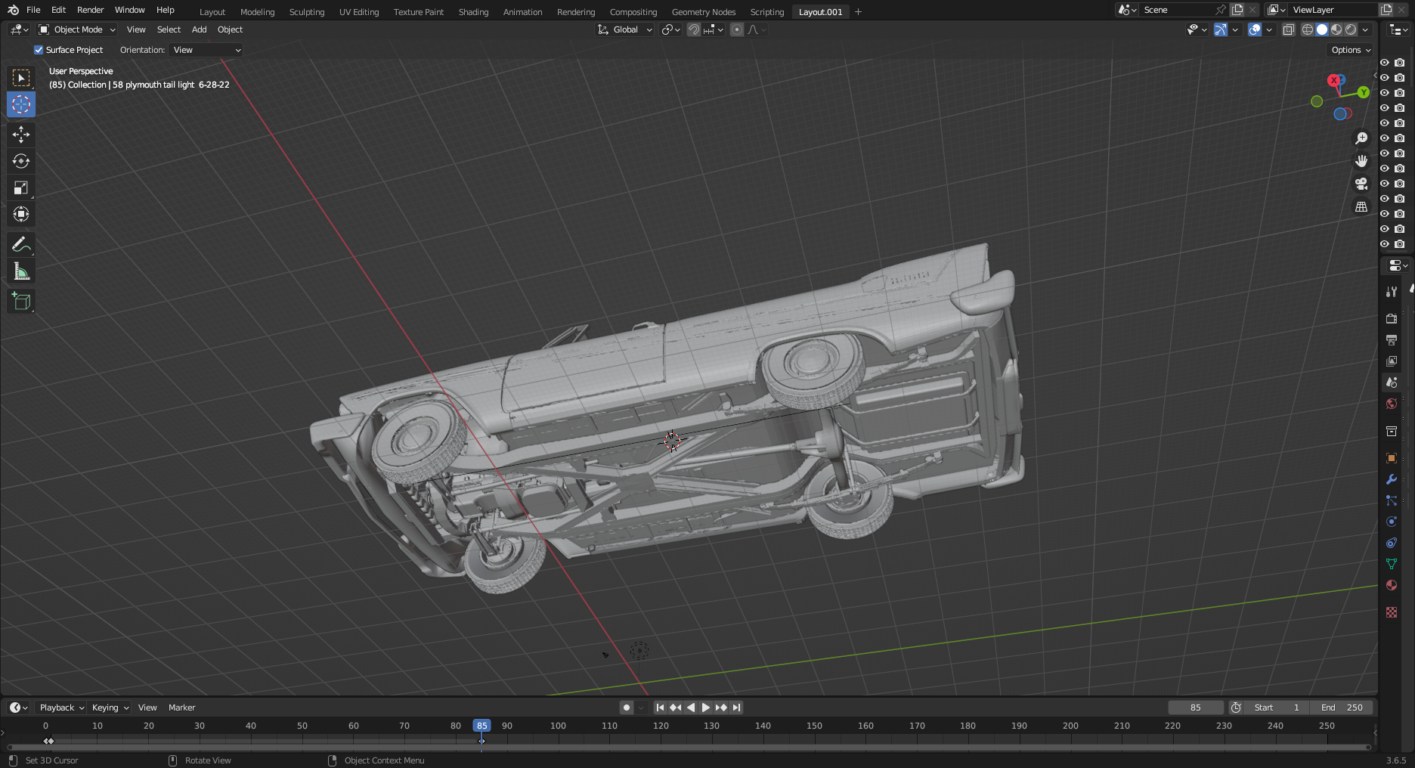Click the new scene copy button
1415x768 pixels.
pos(1237,10)
